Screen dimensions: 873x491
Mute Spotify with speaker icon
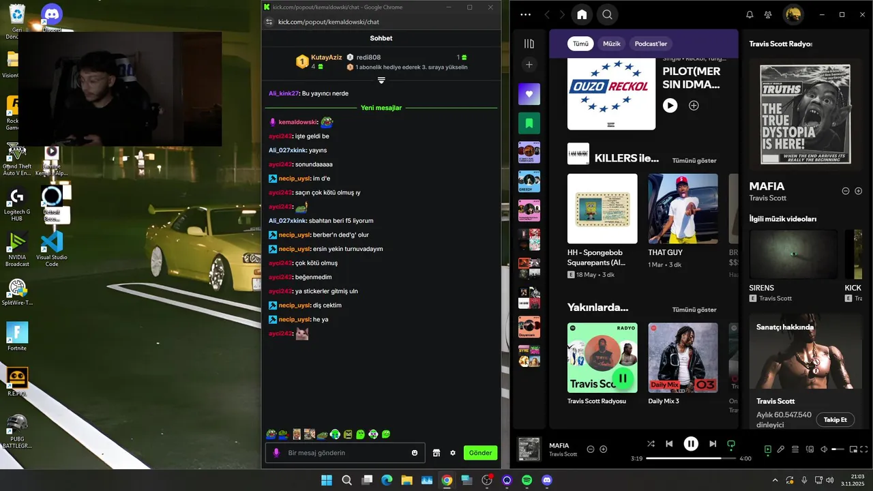tap(824, 449)
